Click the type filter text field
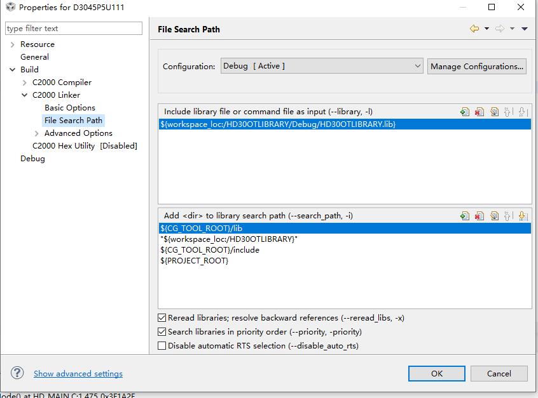 [x=74, y=29]
